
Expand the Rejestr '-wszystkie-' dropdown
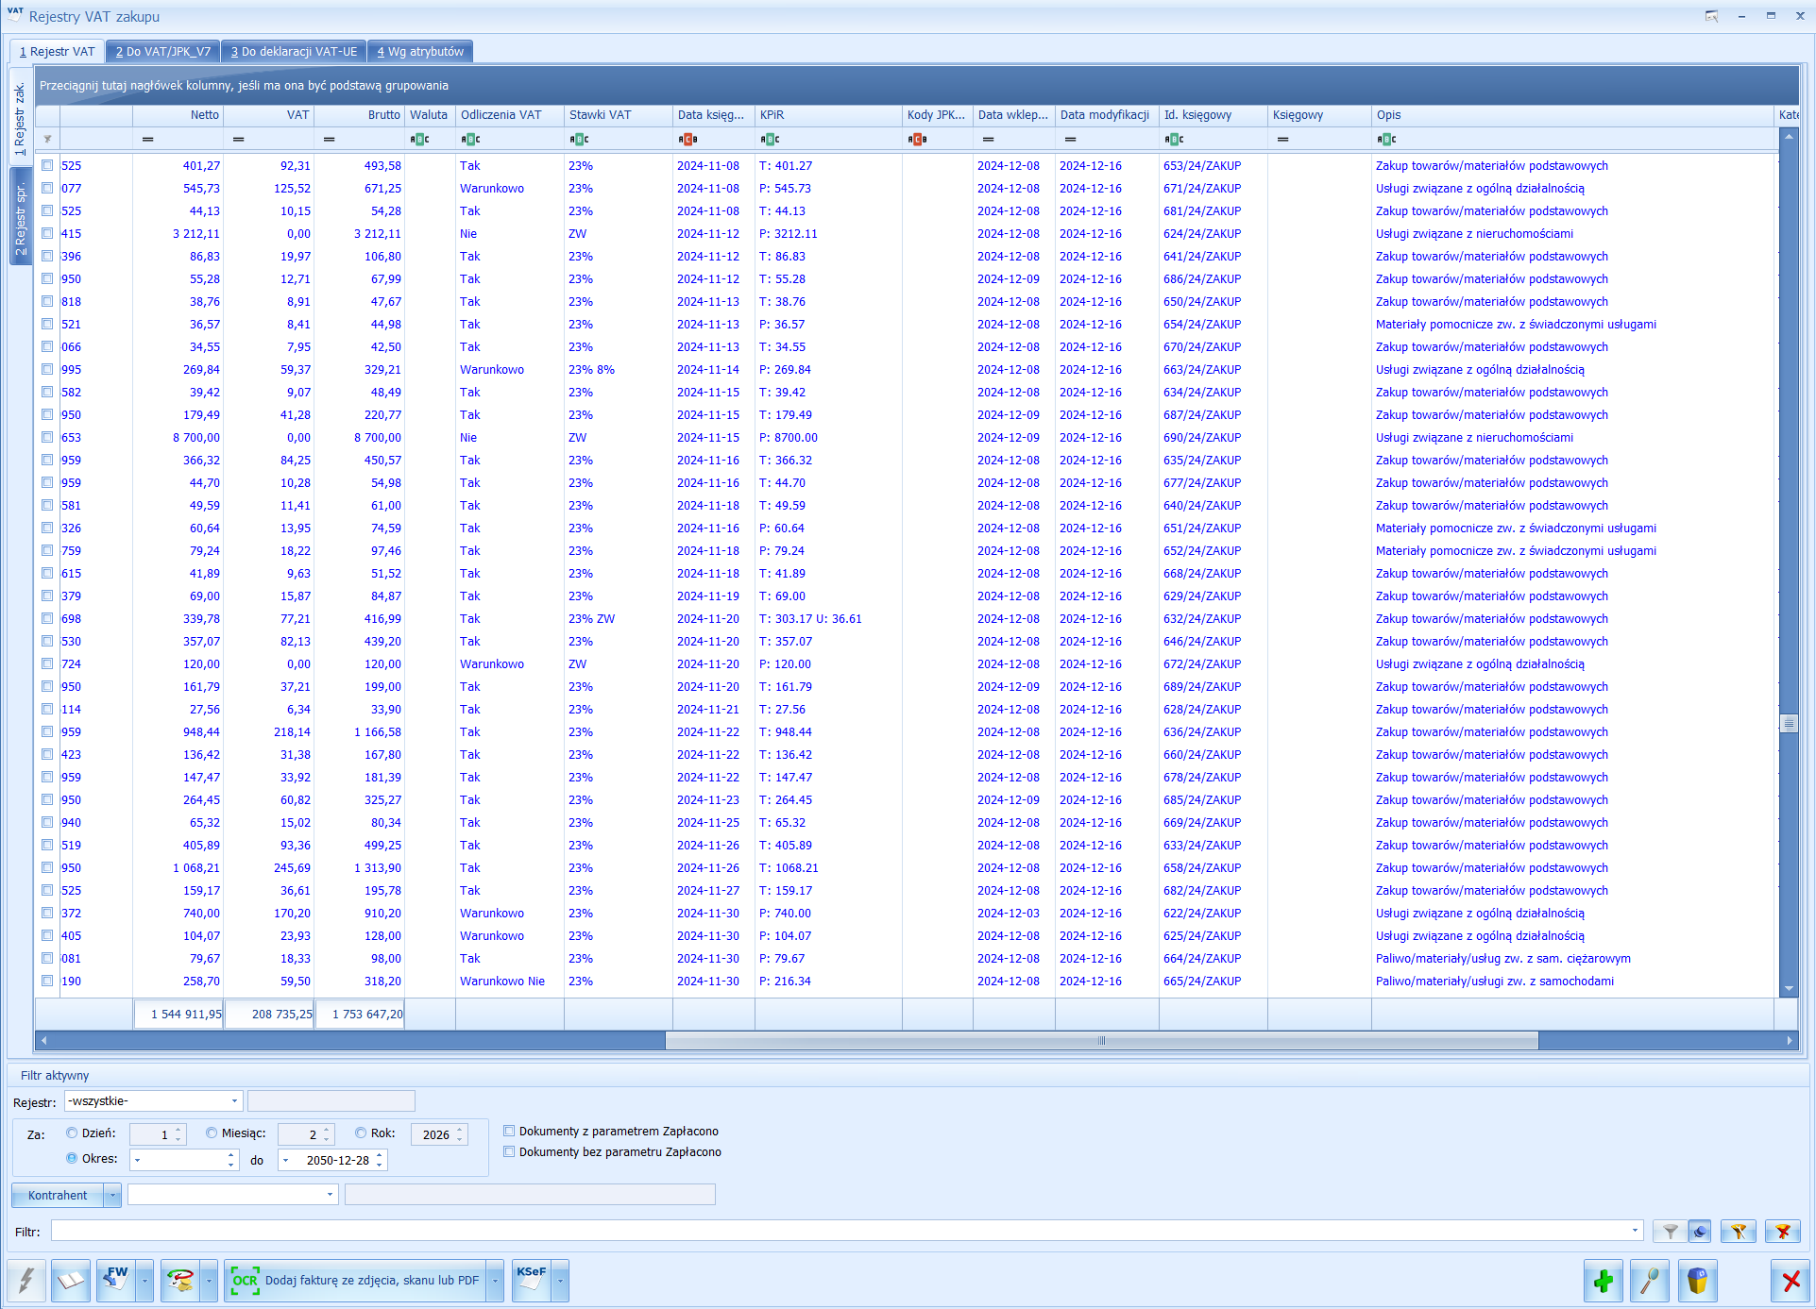[x=234, y=1101]
